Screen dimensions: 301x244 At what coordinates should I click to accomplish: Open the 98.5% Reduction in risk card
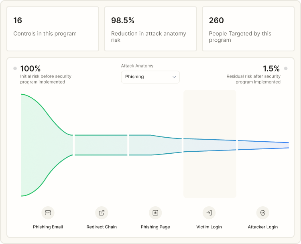coord(150,29)
